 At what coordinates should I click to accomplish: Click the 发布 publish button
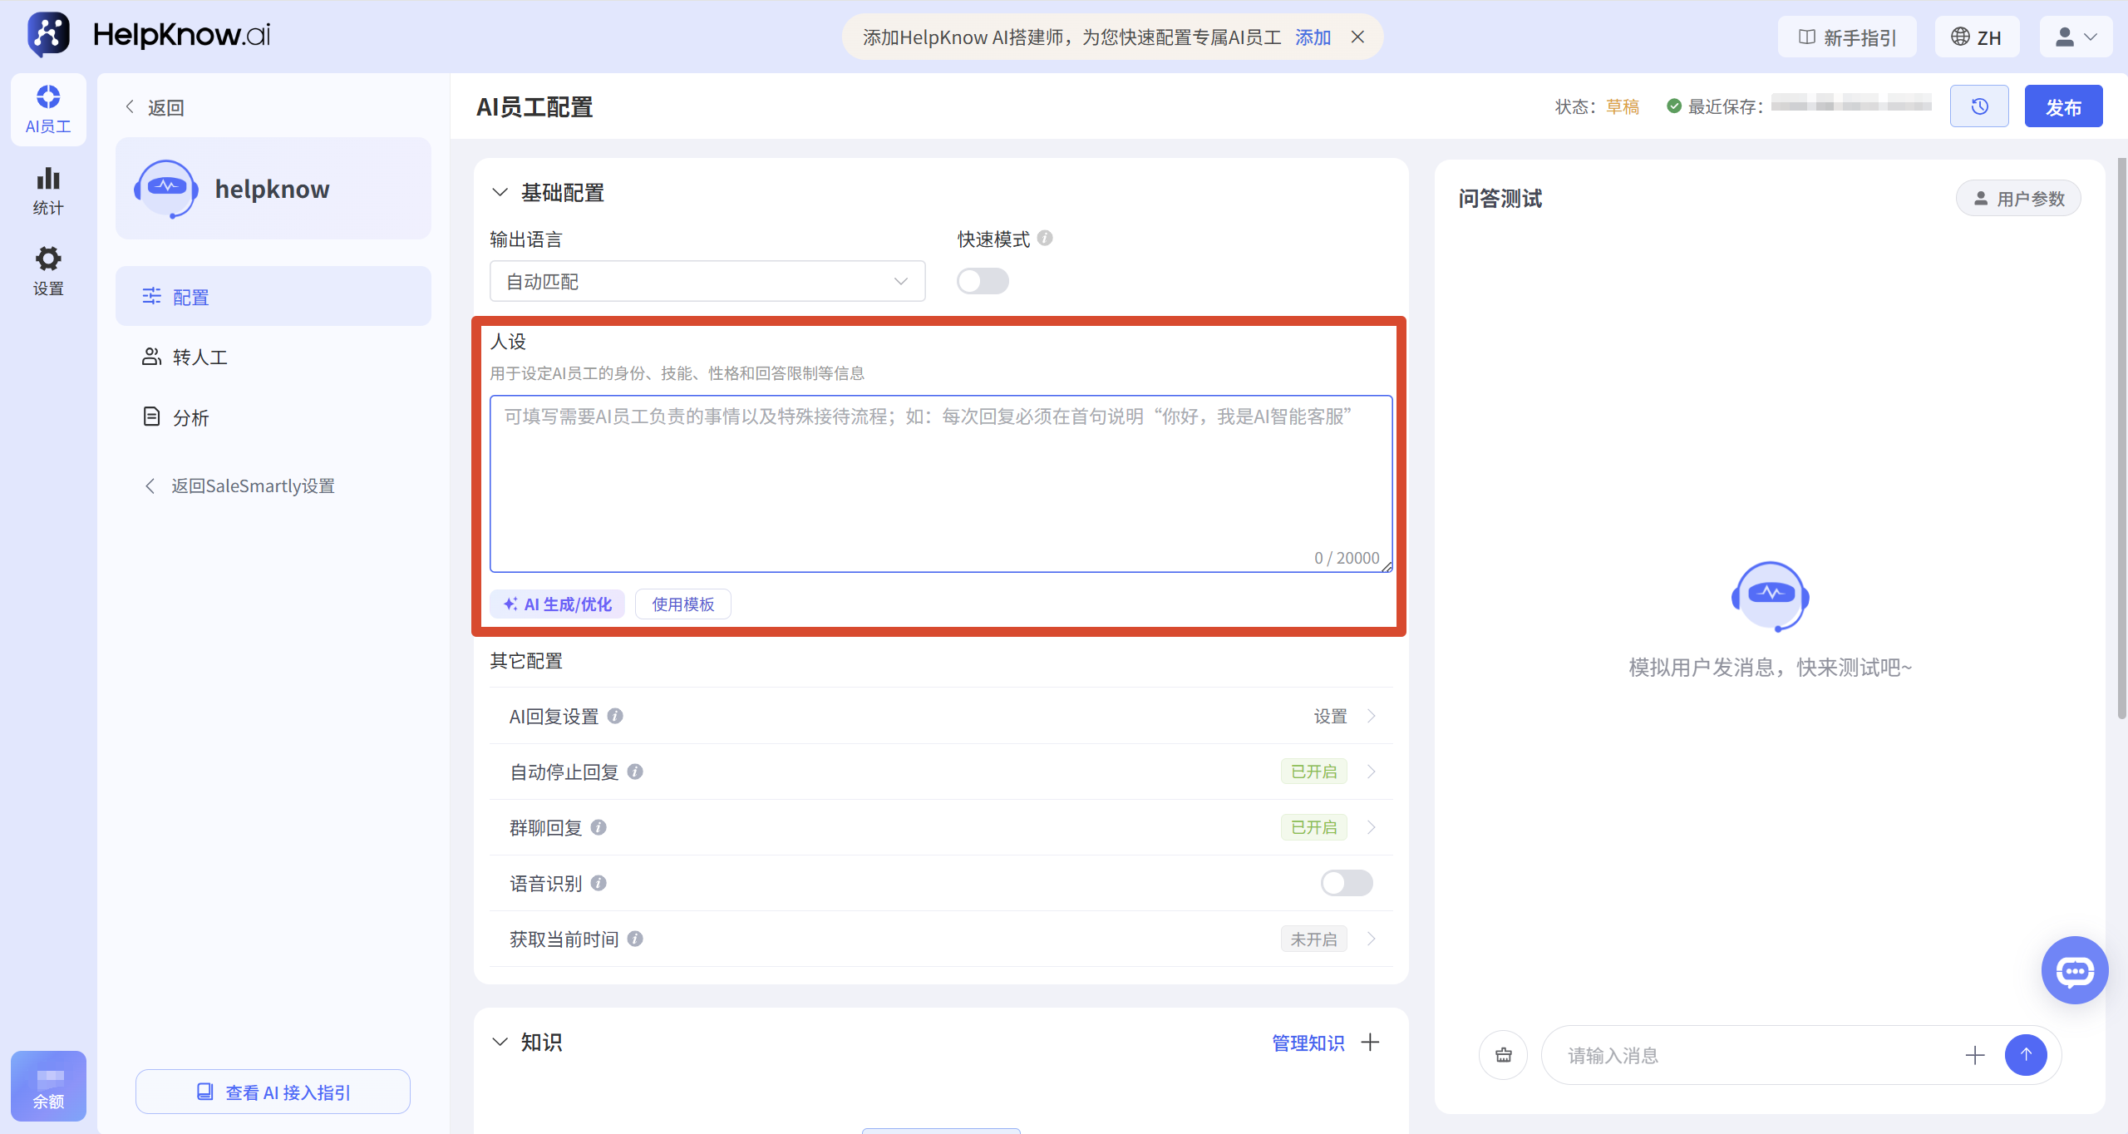(x=2063, y=106)
